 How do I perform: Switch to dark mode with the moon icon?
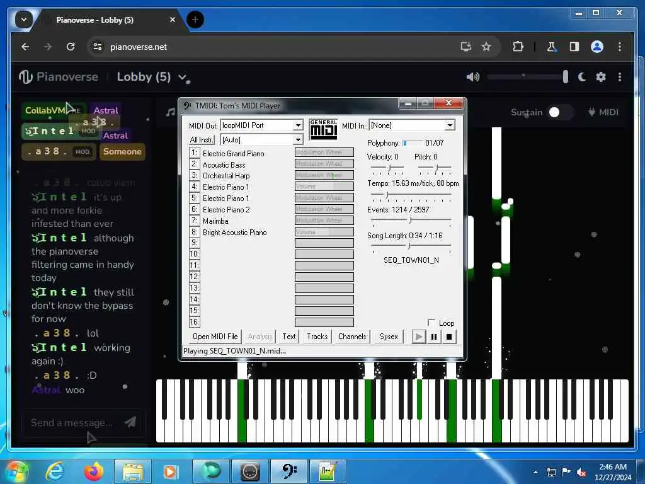(x=581, y=77)
